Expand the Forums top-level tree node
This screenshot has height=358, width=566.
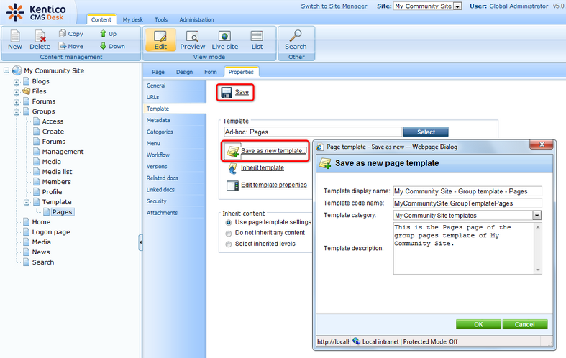pyautogui.click(x=17, y=102)
